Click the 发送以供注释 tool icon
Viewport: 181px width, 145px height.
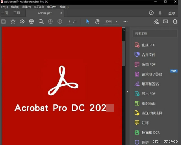point(137,113)
